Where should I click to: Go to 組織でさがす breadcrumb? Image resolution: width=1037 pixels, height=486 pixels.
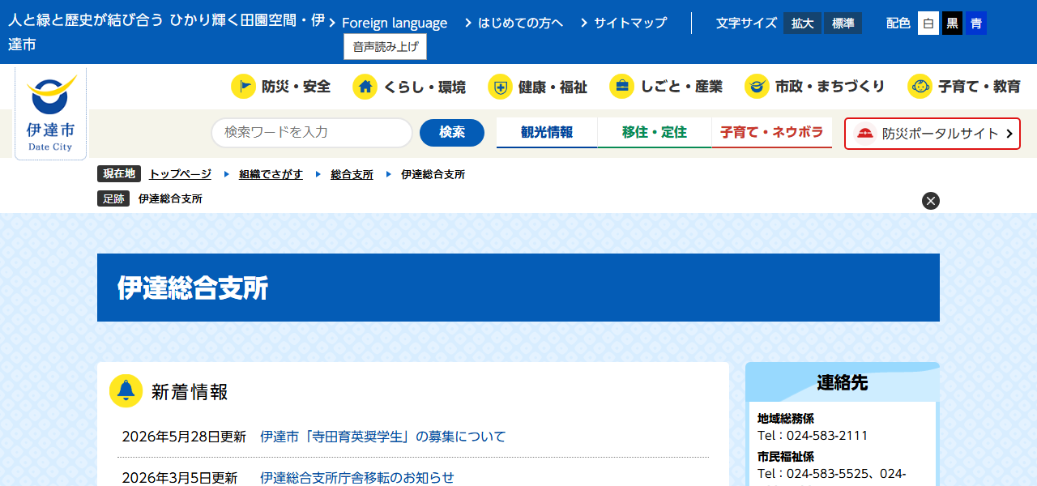pos(271,174)
